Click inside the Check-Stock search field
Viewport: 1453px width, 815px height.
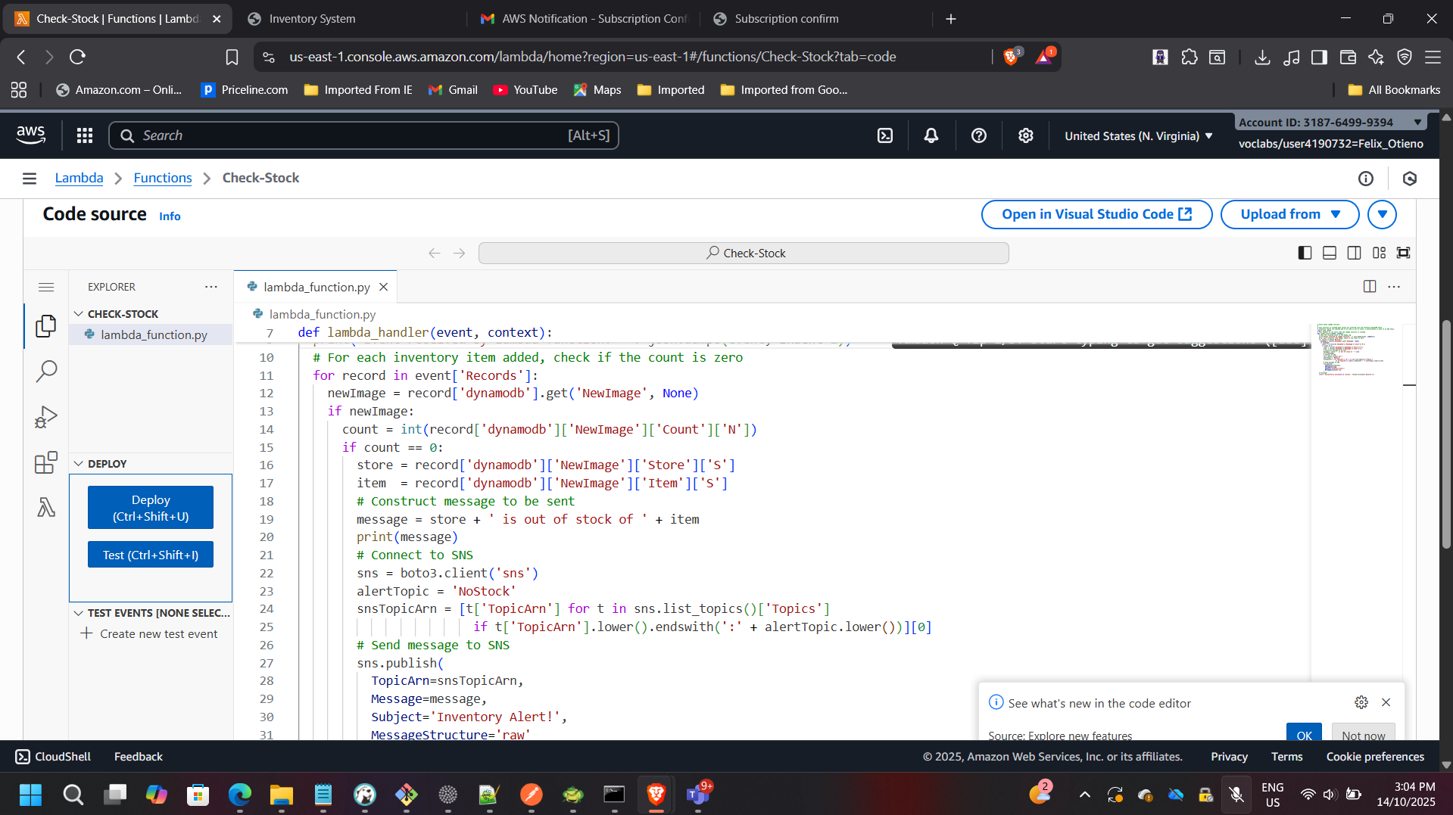(744, 253)
